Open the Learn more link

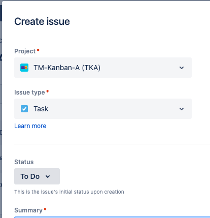[30, 126]
